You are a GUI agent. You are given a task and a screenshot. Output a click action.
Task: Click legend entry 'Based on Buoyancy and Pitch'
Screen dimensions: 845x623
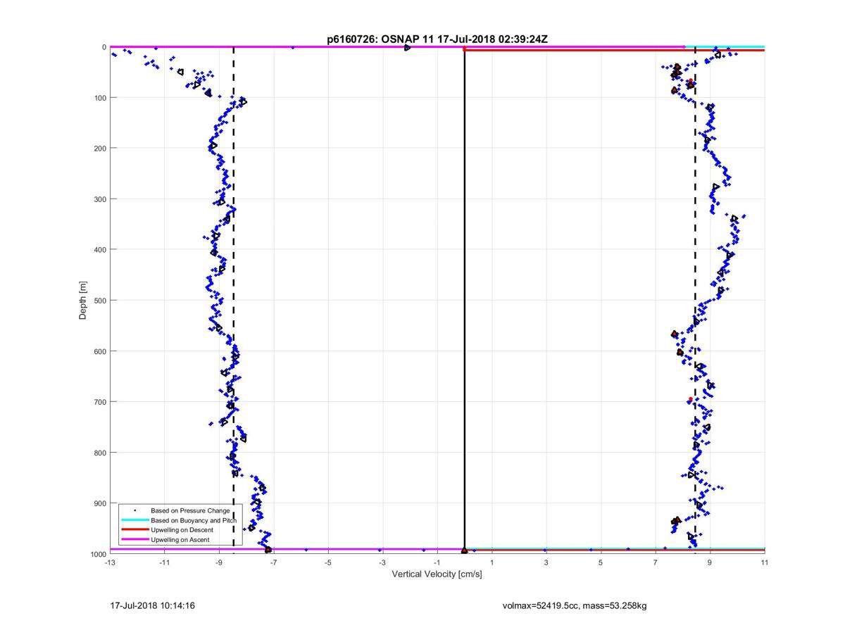click(194, 520)
